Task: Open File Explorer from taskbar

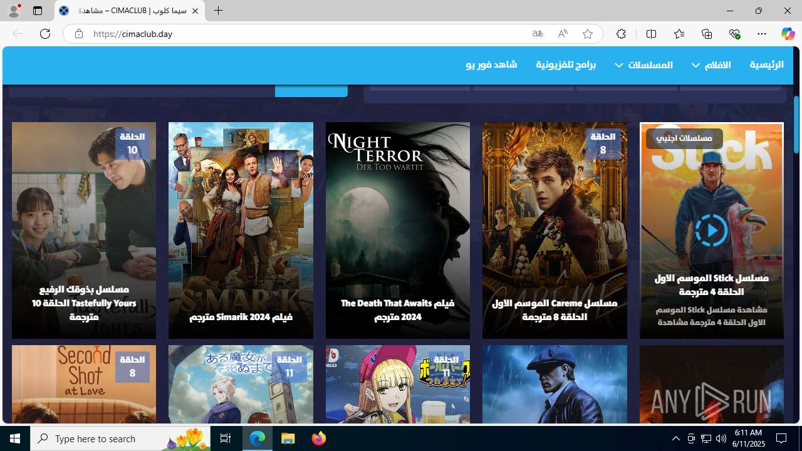Action: pyautogui.click(x=288, y=438)
